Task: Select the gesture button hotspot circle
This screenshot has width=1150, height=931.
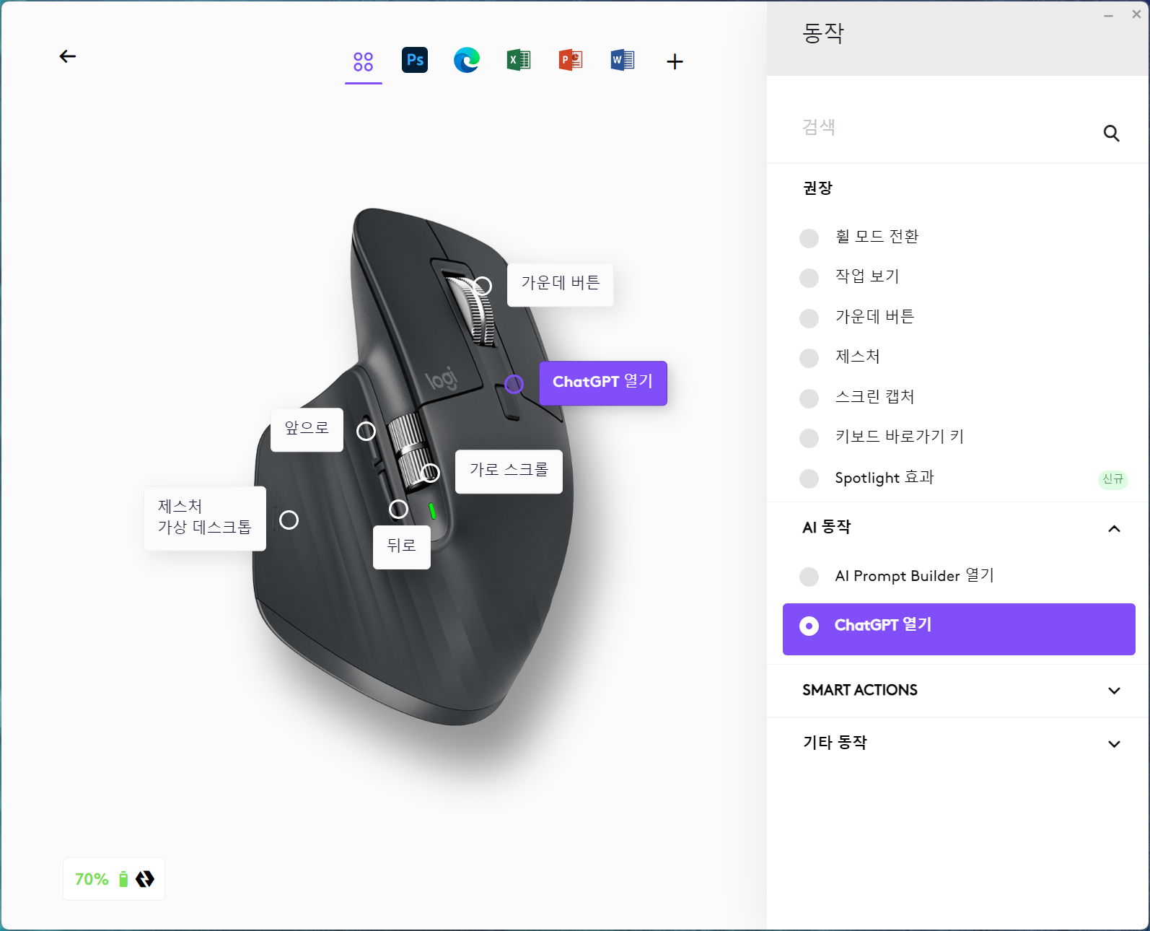Action: click(x=289, y=520)
